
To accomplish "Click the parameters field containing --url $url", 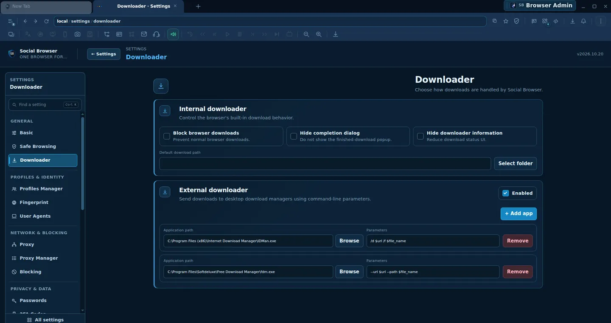I will point(433,272).
